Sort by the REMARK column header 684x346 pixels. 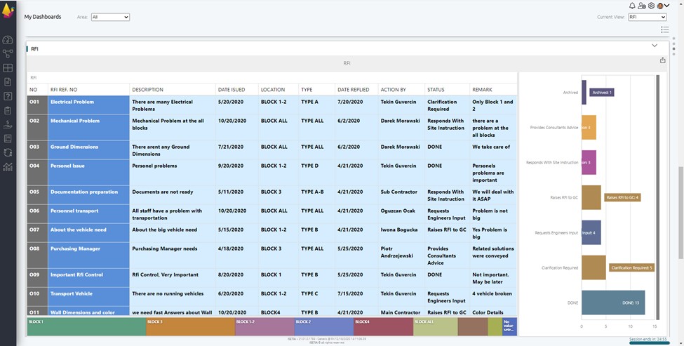click(493, 89)
